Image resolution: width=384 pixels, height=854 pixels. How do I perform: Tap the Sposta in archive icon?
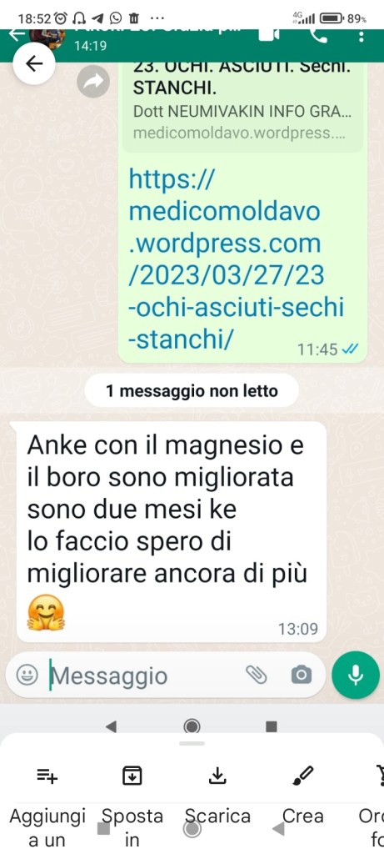tap(132, 775)
